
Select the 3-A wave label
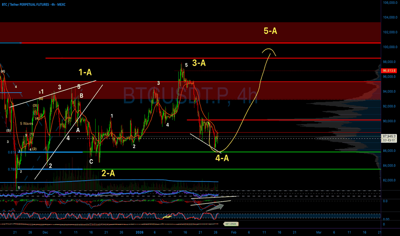tap(199, 63)
